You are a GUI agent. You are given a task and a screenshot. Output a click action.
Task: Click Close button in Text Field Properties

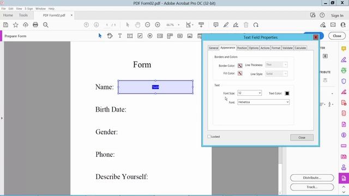point(302,138)
